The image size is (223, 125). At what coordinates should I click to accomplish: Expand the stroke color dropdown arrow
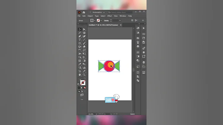101,20
